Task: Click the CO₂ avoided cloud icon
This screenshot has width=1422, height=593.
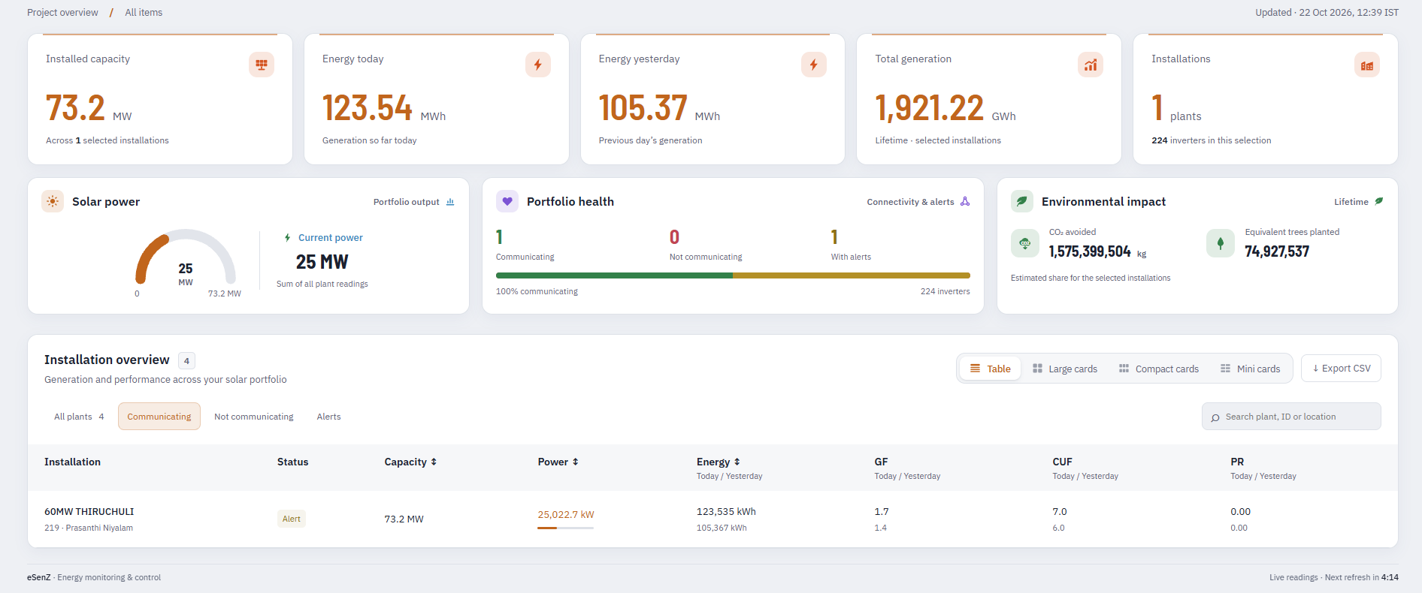Action: (x=1025, y=243)
